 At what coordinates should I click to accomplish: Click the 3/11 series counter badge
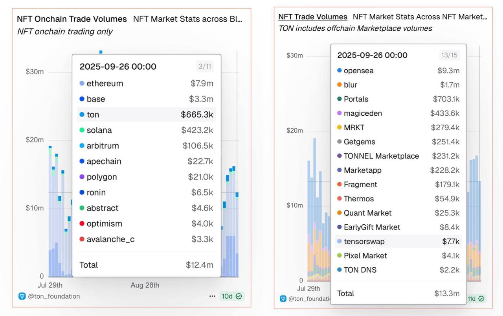pos(205,67)
